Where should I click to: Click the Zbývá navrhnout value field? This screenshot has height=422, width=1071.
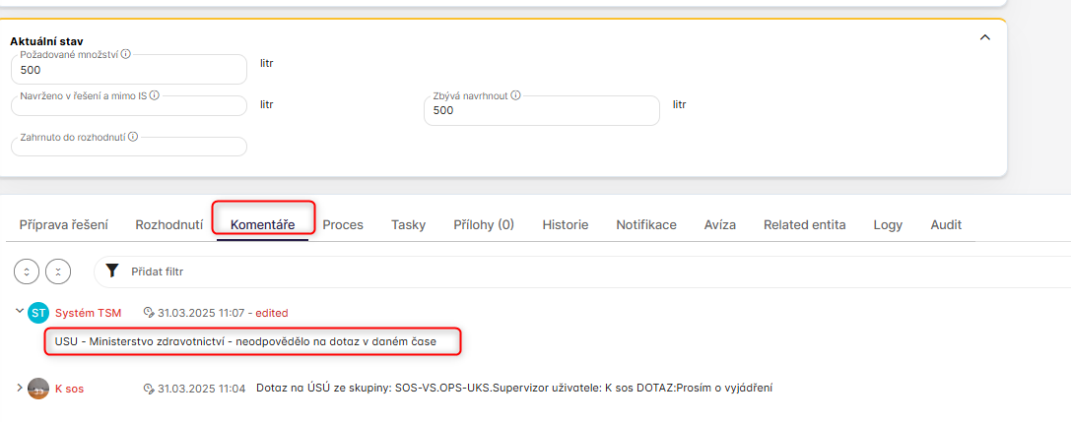pos(541,111)
